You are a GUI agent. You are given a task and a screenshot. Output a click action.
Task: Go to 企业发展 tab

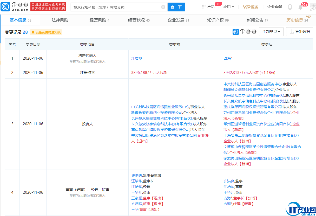coord(178,20)
